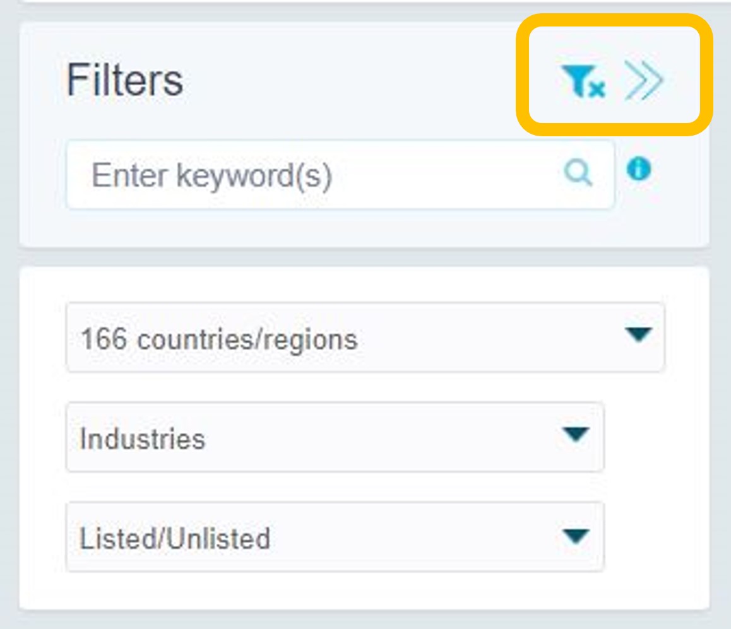Image resolution: width=731 pixels, height=629 pixels.
Task: Click the Filters panel heading
Action: (x=125, y=80)
